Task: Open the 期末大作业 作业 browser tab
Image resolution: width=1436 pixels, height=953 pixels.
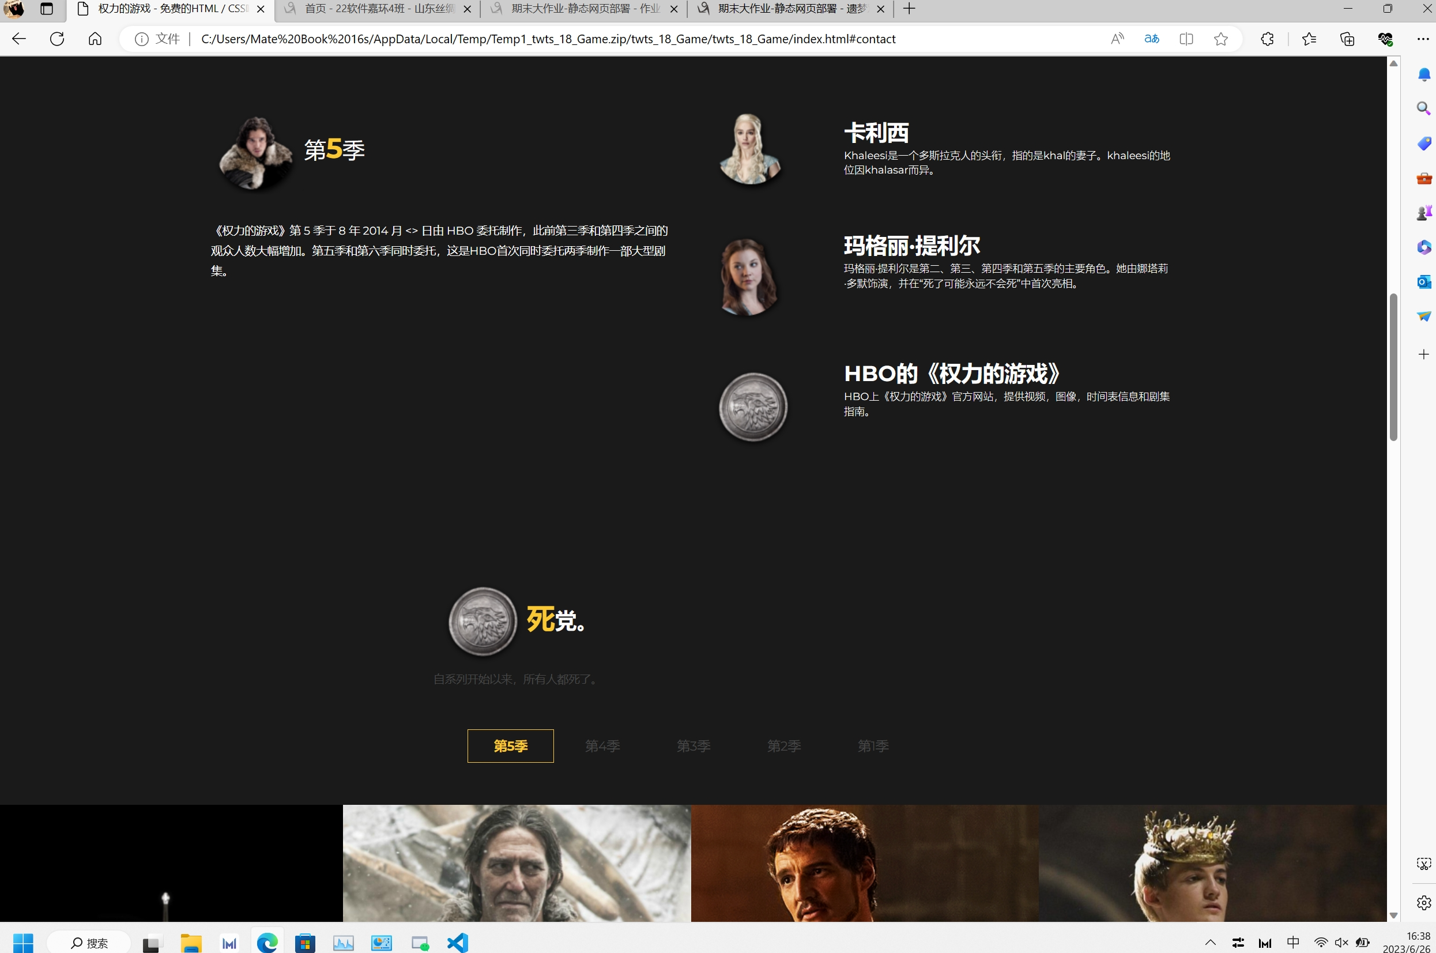Action: 584,9
